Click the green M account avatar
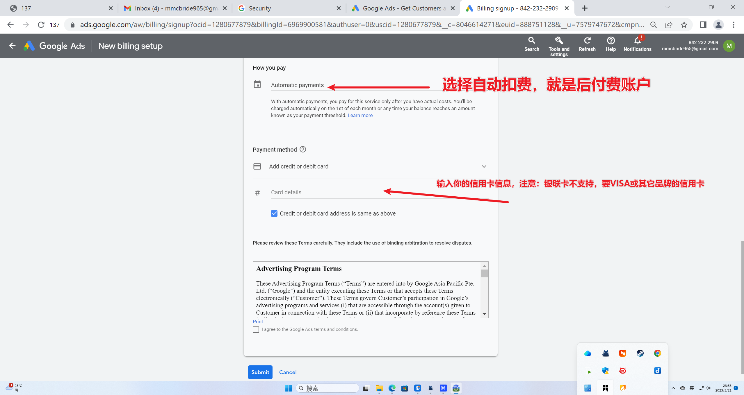Viewport: 744px width, 395px height. coord(729,46)
